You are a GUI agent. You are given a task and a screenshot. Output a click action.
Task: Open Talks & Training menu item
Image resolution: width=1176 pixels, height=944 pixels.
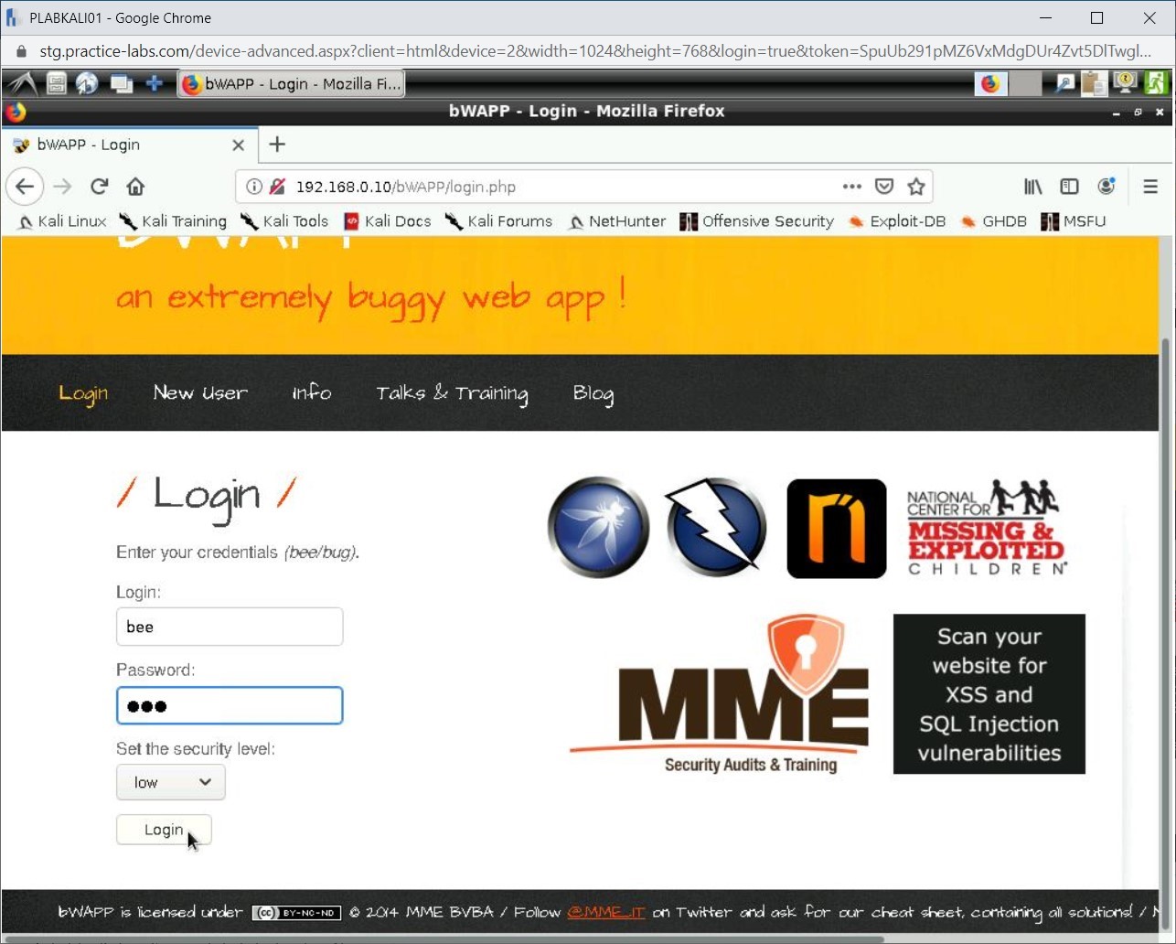(452, 392)
